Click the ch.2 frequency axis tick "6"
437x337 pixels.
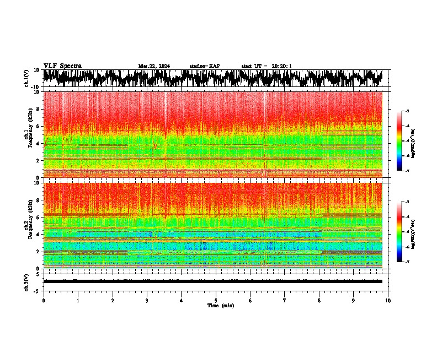[x=39, y=218]
